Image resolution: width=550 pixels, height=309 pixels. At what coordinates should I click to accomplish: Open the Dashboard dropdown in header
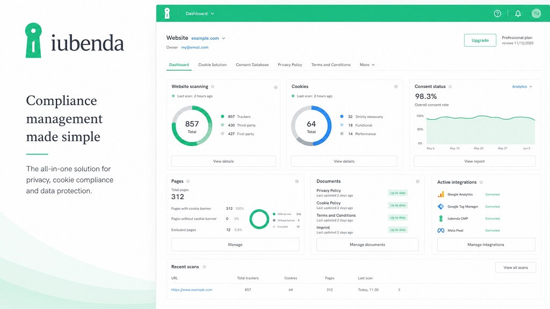[x=200, y=13]
